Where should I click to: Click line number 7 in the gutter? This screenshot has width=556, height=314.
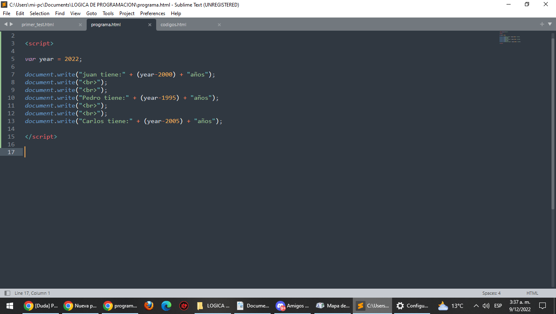[13, 74]
